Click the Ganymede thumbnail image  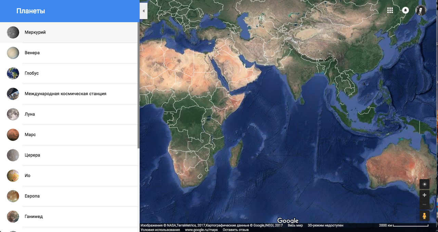(x=13, y=217)
